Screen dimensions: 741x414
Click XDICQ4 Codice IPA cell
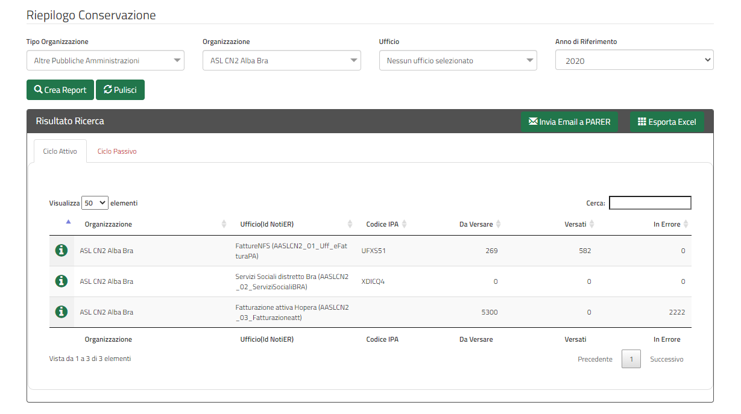[x=373, y=281]
